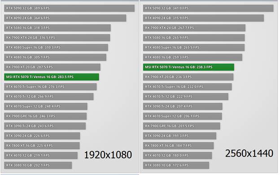Select RTX 4070 12 GB 219.1 FPS
The width and height of the screenshot is (280, 175).
41,155
